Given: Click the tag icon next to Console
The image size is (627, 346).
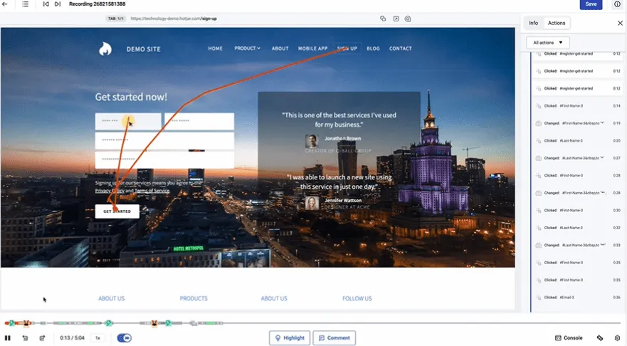Looking at the screenshot, I should (x=600, y=338).
